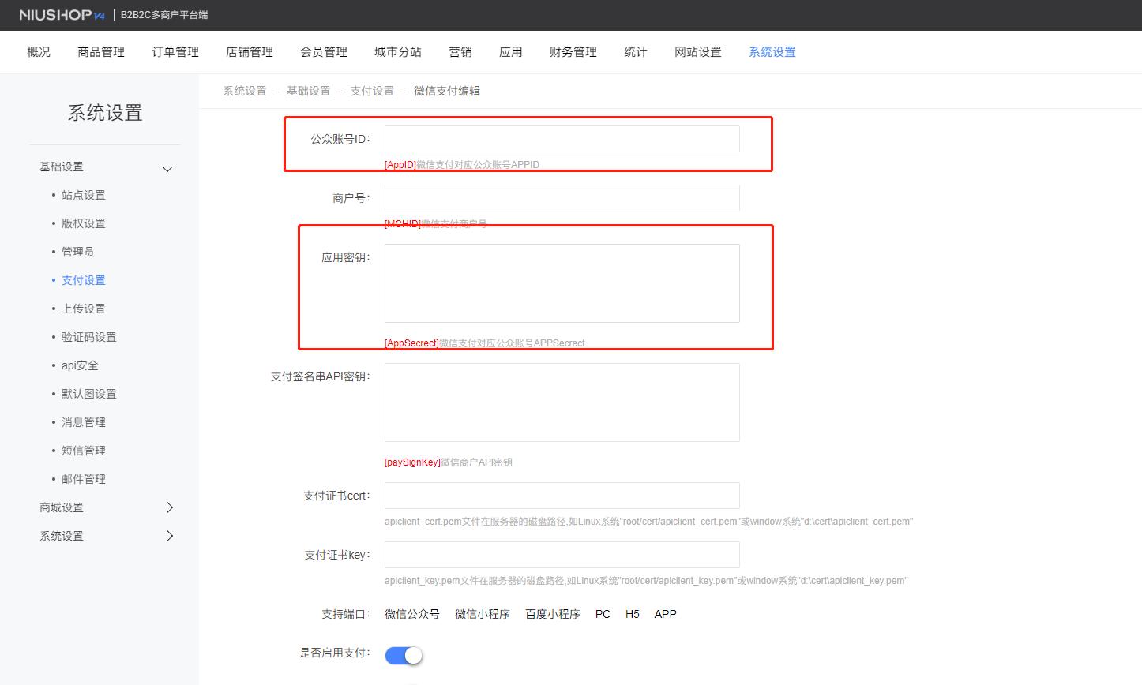Enable the 是否启用支付 switch
This screenshot has width=1142, height=685.
coord(404,655)
